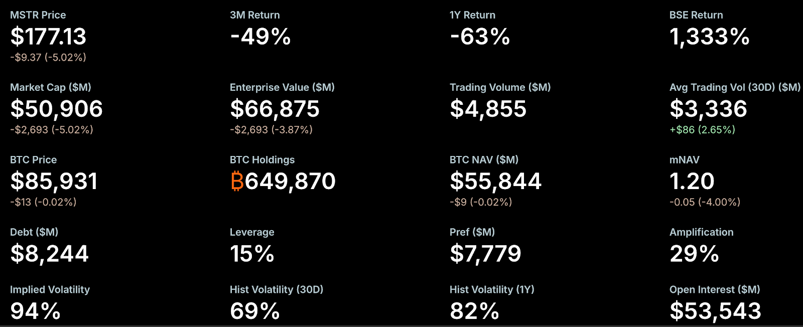Select the Hist Volatility (30D) 69% value
This screenshot has height=327, width=803.
[254, 311]
